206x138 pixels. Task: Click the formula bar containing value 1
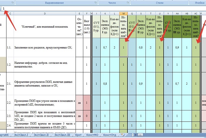pos(104,9)
